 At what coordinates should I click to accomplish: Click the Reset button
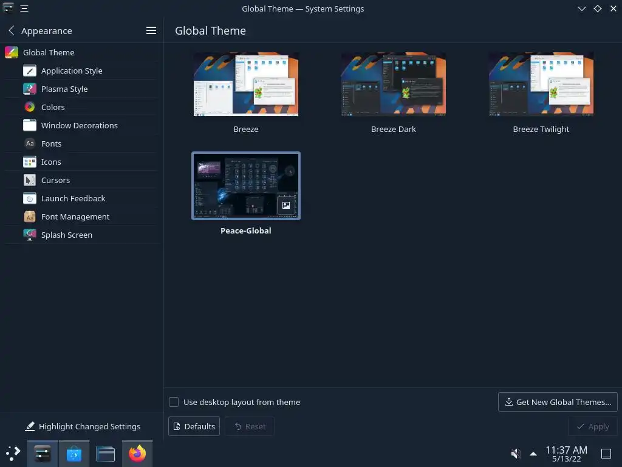[250, 426]
